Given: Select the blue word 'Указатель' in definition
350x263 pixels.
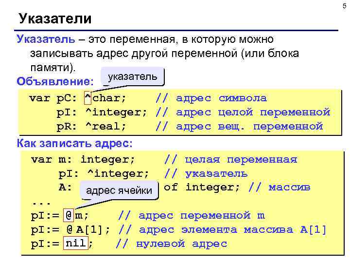Looking at the screenshot, I should pyautogui.click(x=46, y=39).
